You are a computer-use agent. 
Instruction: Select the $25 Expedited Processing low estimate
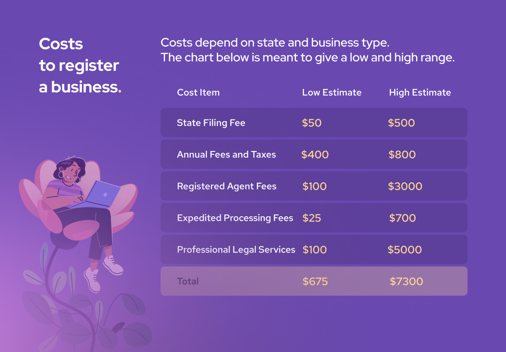(312, 218)
